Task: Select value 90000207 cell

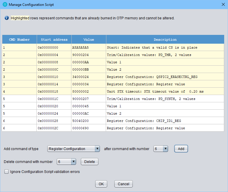Action: tap(89, 99)
